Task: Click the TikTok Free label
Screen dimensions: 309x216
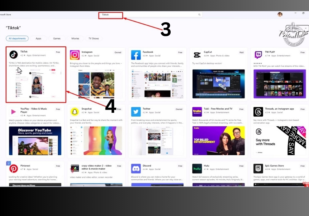Action: [x=58, y=52]
